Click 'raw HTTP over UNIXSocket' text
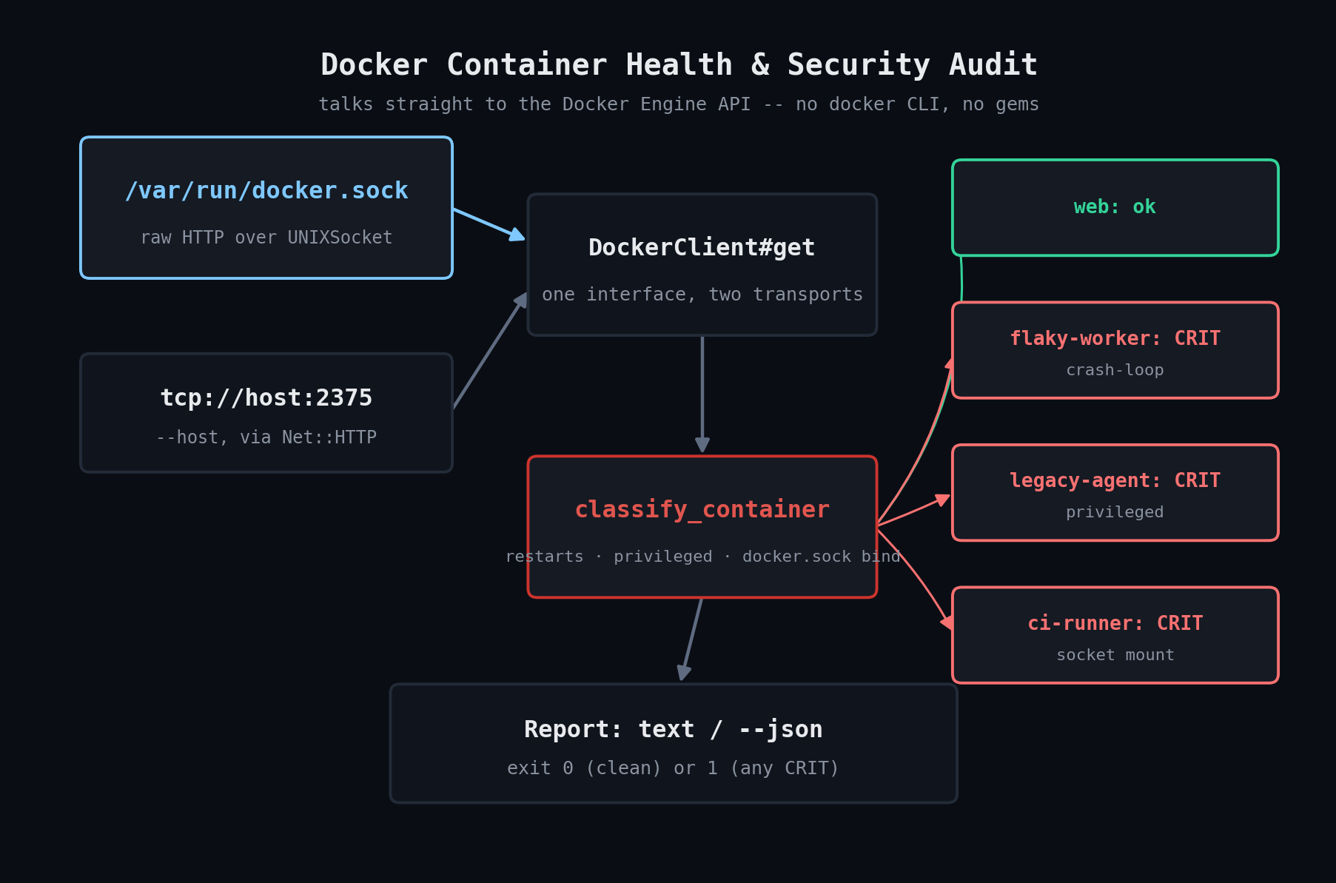 [x=266, y=238]
